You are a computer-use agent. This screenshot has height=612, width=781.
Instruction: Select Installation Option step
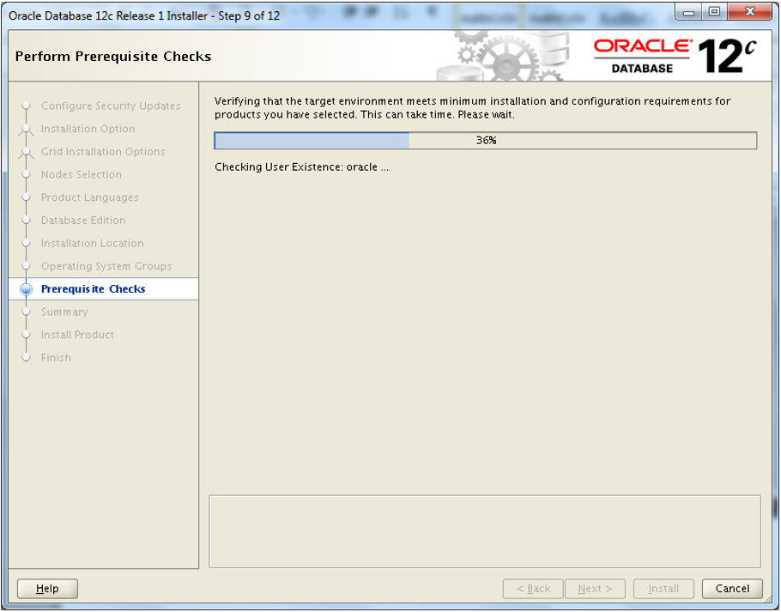88,129
